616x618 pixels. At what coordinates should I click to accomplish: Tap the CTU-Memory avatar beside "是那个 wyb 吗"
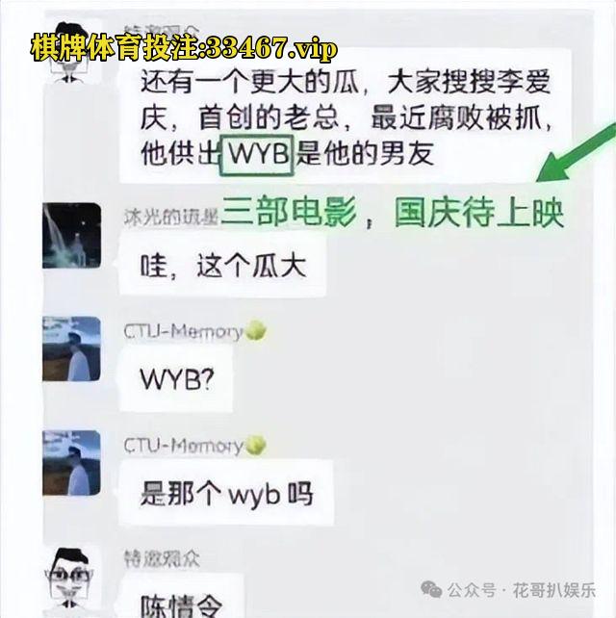pyautogui.click(x=71, y=463)
